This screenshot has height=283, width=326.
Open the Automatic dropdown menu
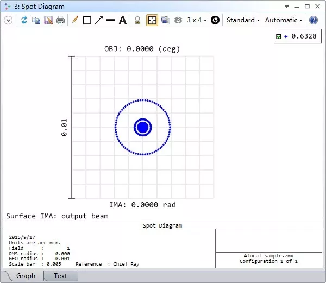(284, 20)
